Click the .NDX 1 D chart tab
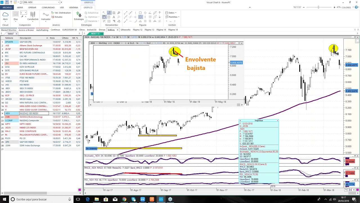Viewport: 360px width, 203px height. click(95, 34)
